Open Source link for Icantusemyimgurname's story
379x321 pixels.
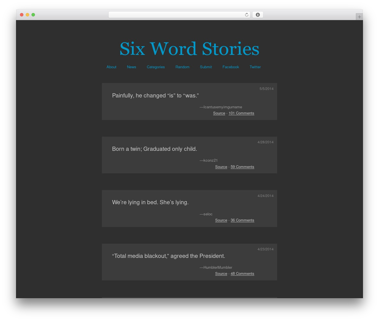pos(219,113)
